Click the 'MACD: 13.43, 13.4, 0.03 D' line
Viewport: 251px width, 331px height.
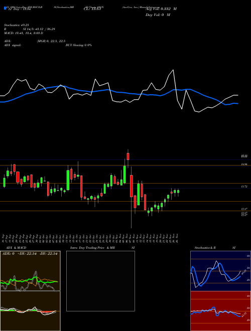click(x=24, y=33)
